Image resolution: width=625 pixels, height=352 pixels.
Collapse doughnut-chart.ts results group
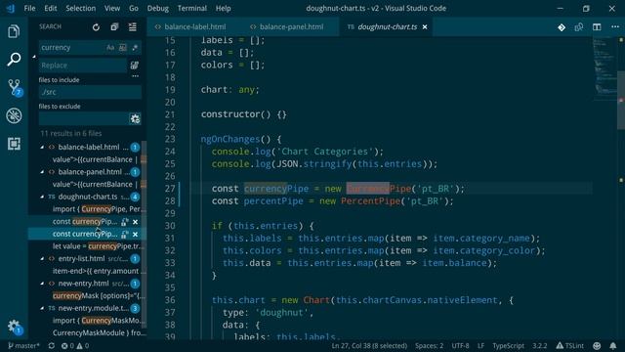[x=42, y=197]
